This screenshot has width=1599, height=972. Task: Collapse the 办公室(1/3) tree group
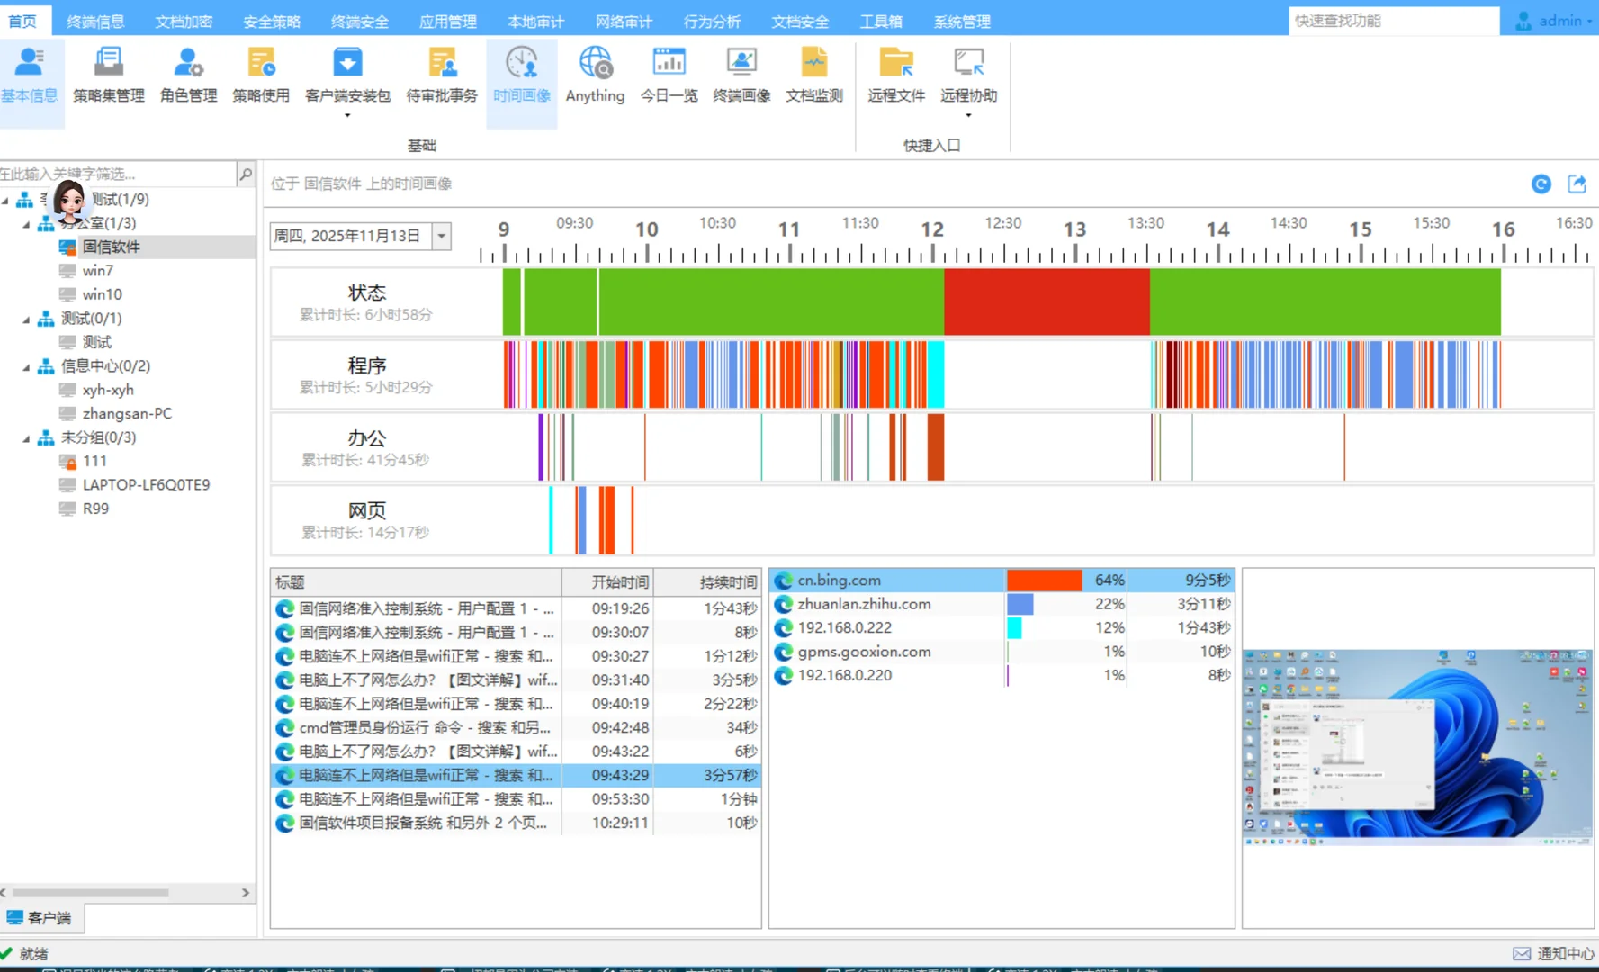[x=26, y=223]
